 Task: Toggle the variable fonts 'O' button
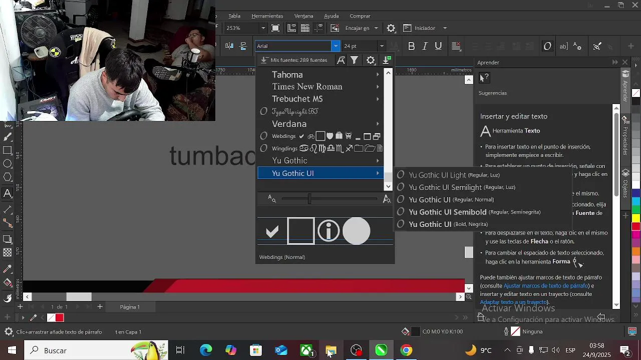547,46
